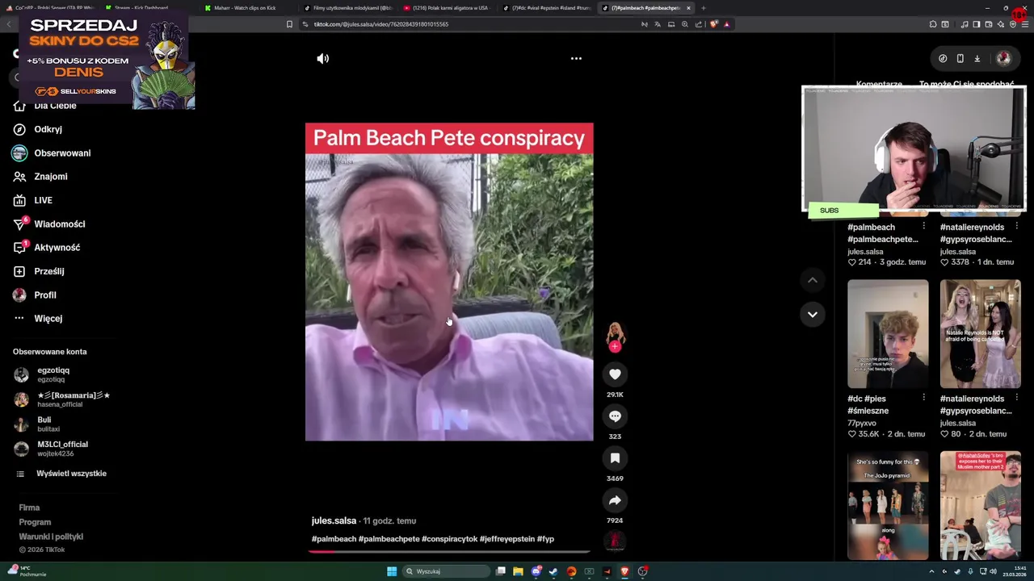Open the Warunki i polityki link
Viewport: 1034px width, 581px height.
[51, 537]
